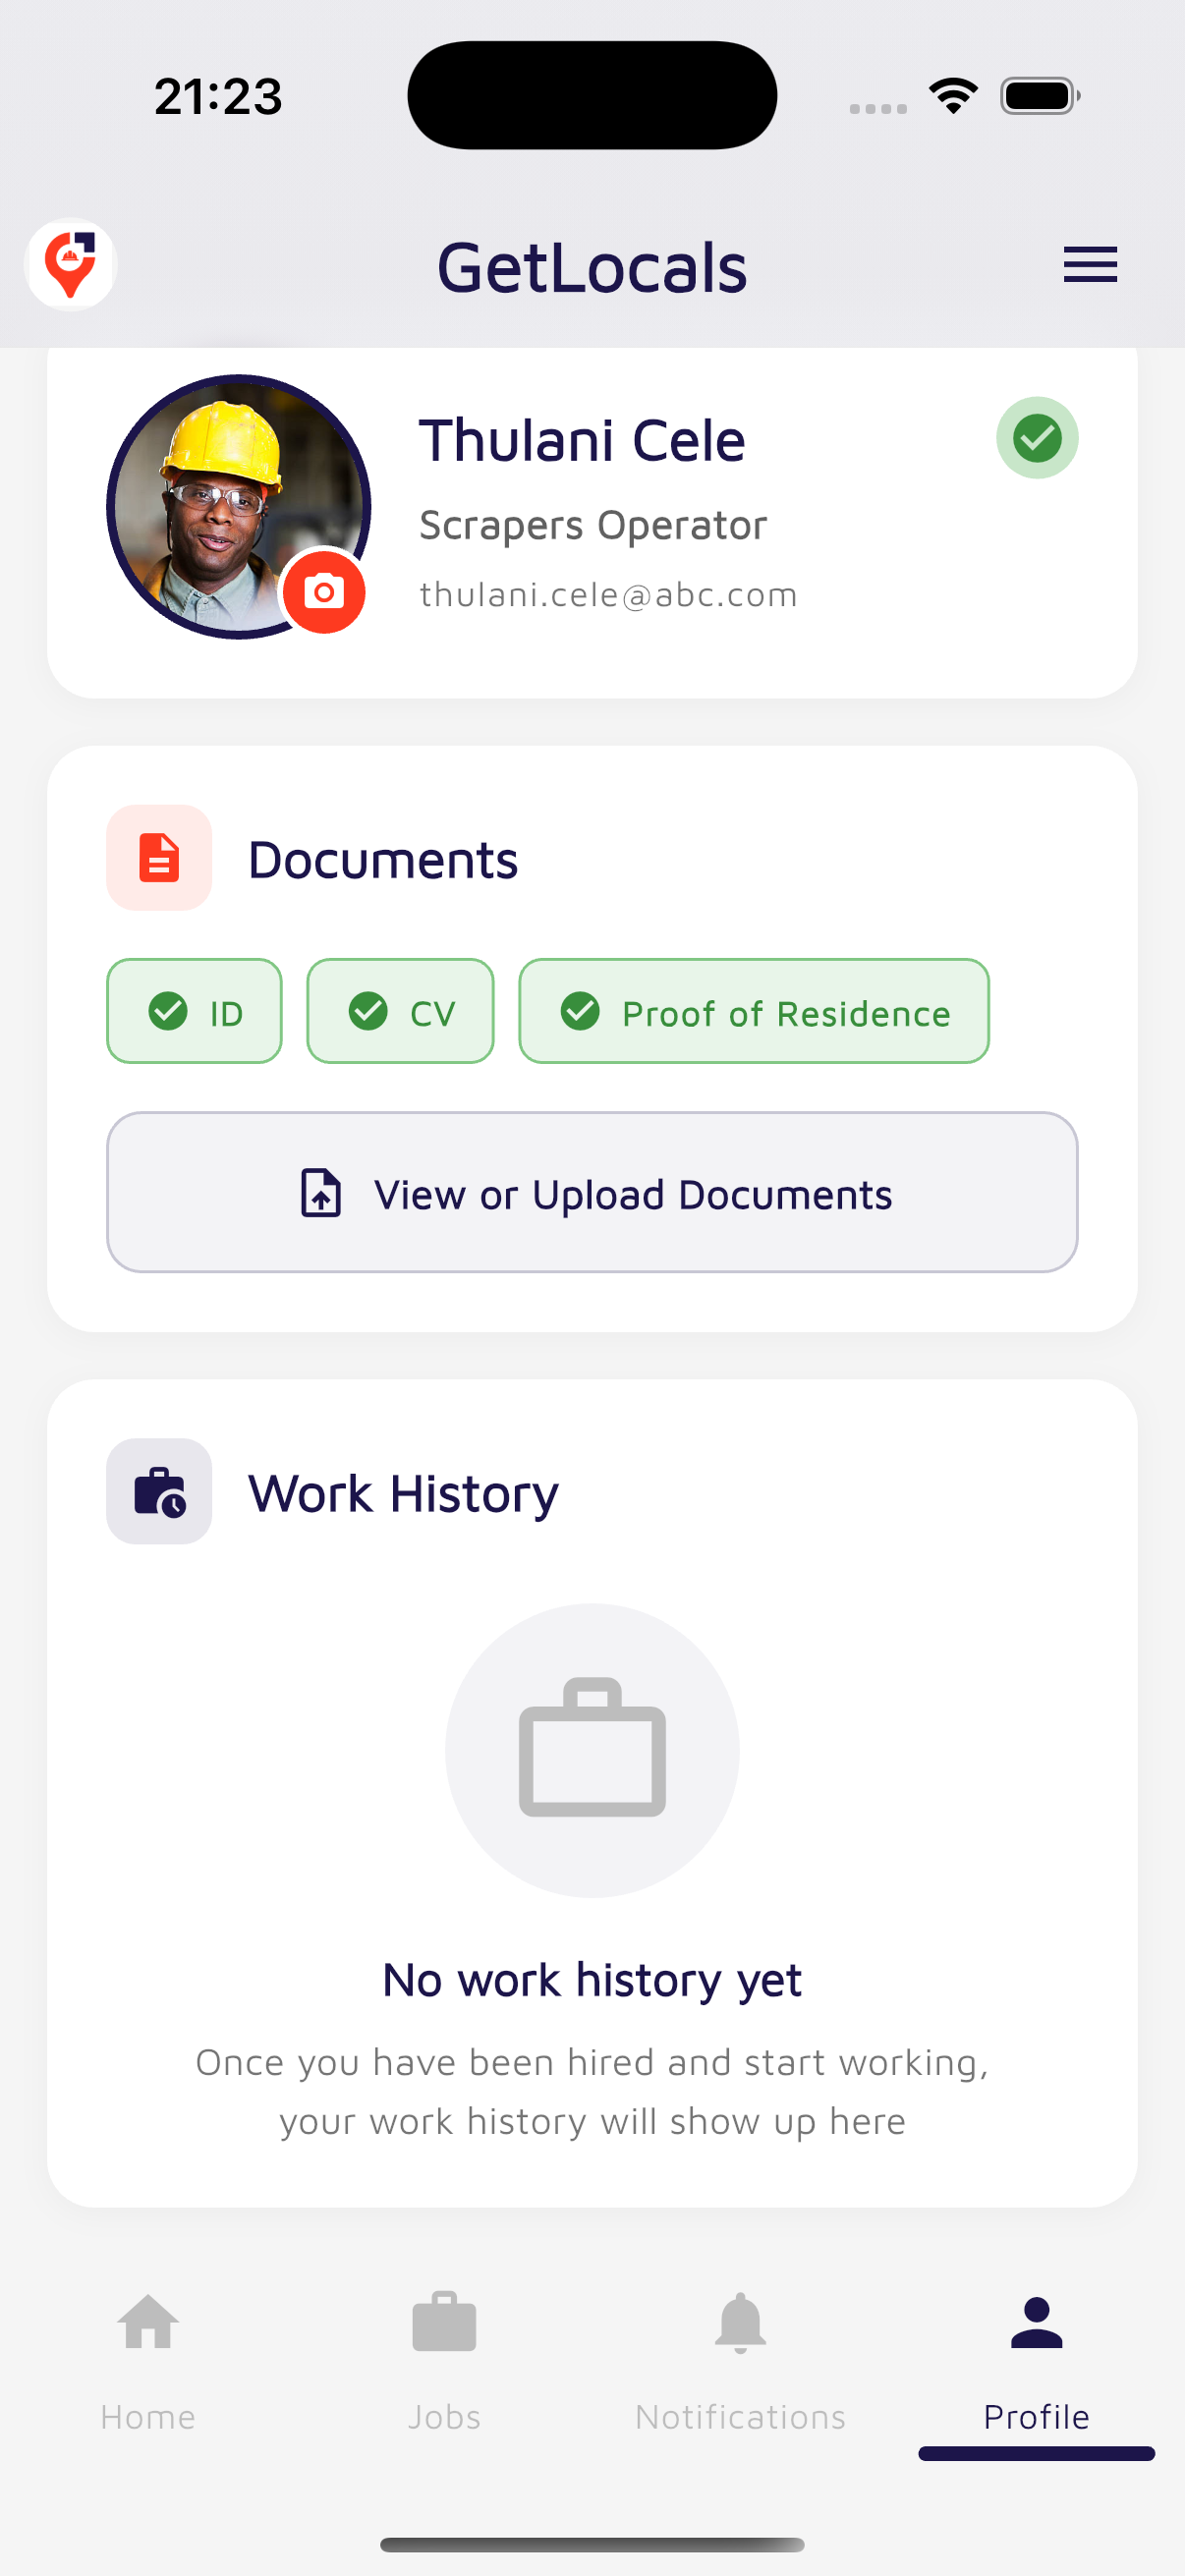Tap the Work History briefcase-clock icon

(159, 1491)
